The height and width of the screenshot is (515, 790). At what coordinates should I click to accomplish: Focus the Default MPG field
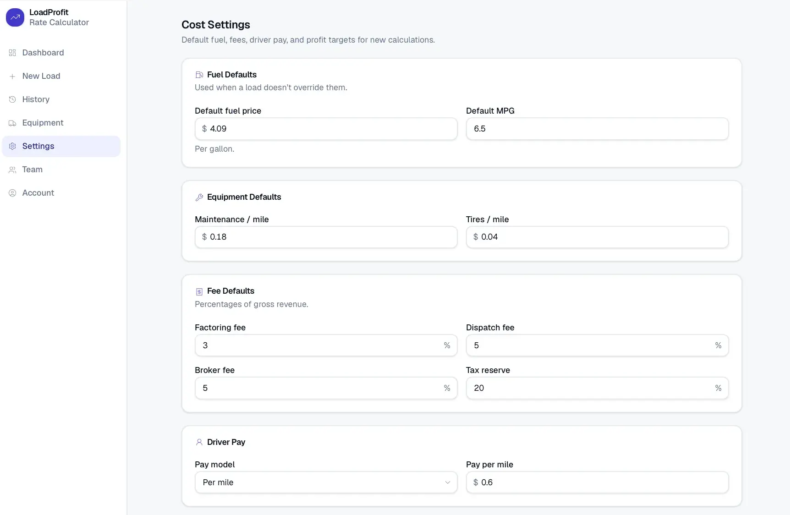tap(597, 129)
